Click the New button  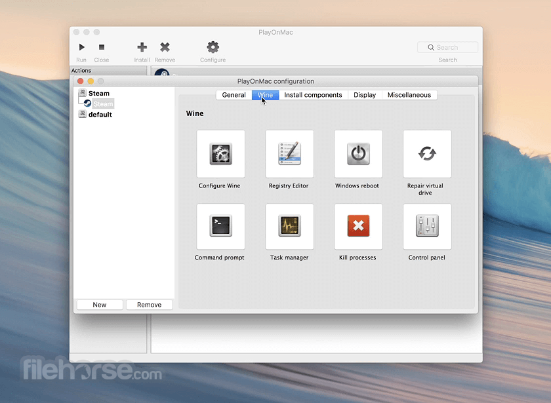coord(100,305)
